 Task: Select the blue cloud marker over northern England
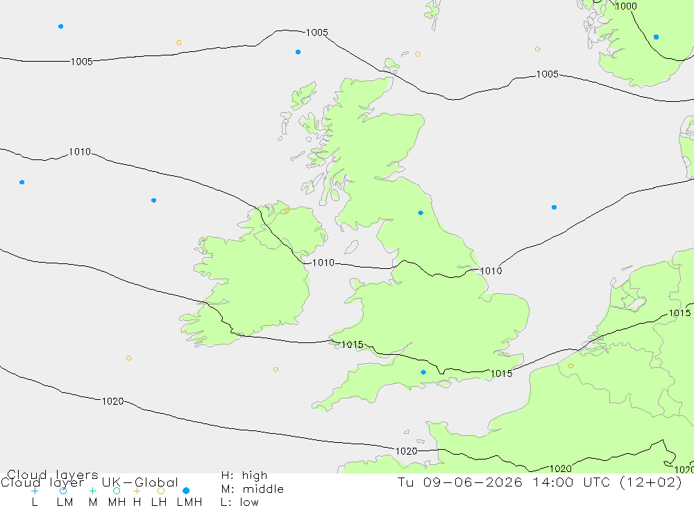[421, 213]
